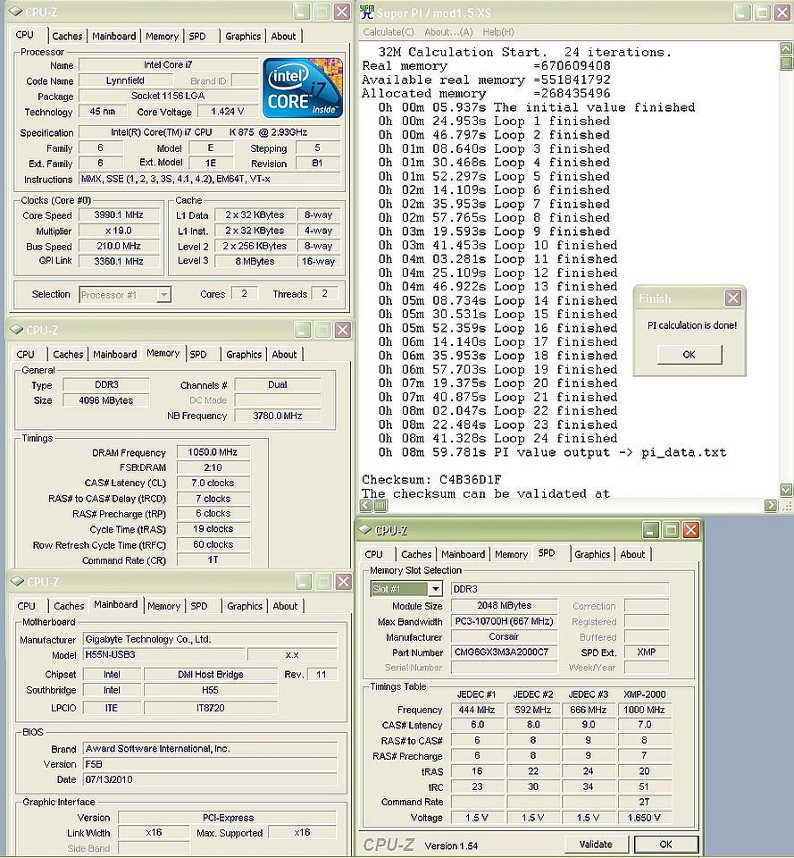
Task: Open About tab in the Processor window
Action: coord(283,36)
